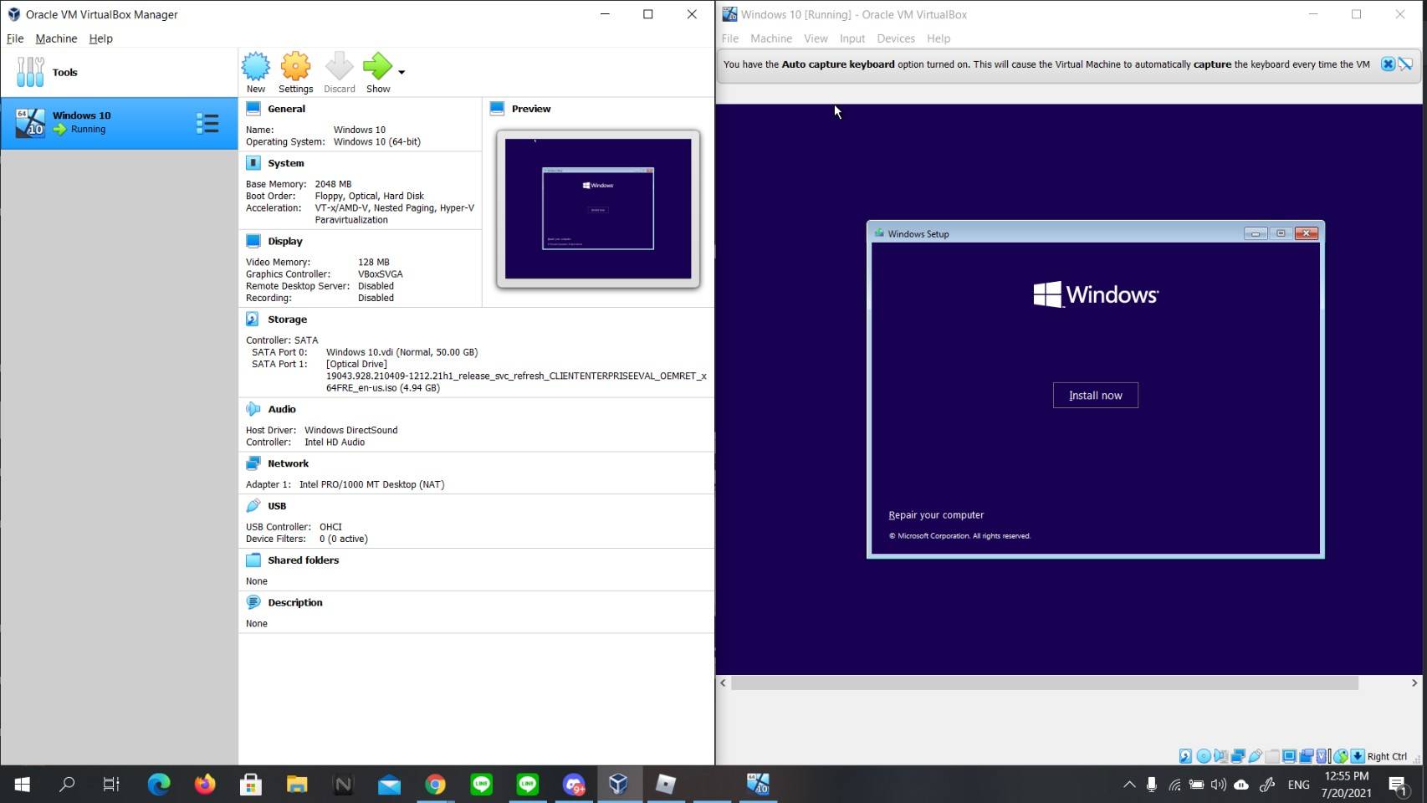Viewport: 1427px width, 803px height.
Task: Click the audio status icon in VM
Action: [1221, 756]
